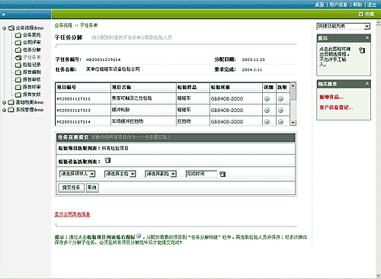Click the calendar icon in the 提示 panel
Image resolution: width=381 pixels, height=279 pixels.
point(362,50)
